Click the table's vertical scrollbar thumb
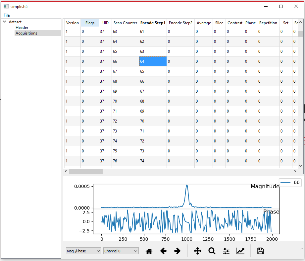Image resolution: width=305 pixels, height=261 pixels. pyautogui.click(x=300, y=34)
